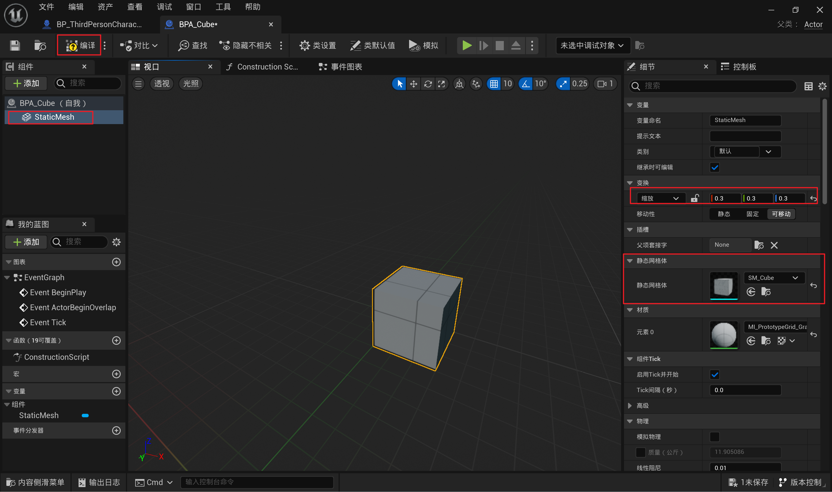Toggle grid snapping icon in viewport

pos(494,84)
